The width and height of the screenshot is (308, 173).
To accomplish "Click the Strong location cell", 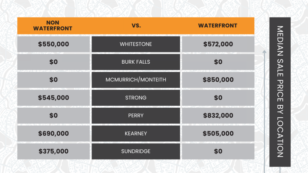I will coord(136,98).
